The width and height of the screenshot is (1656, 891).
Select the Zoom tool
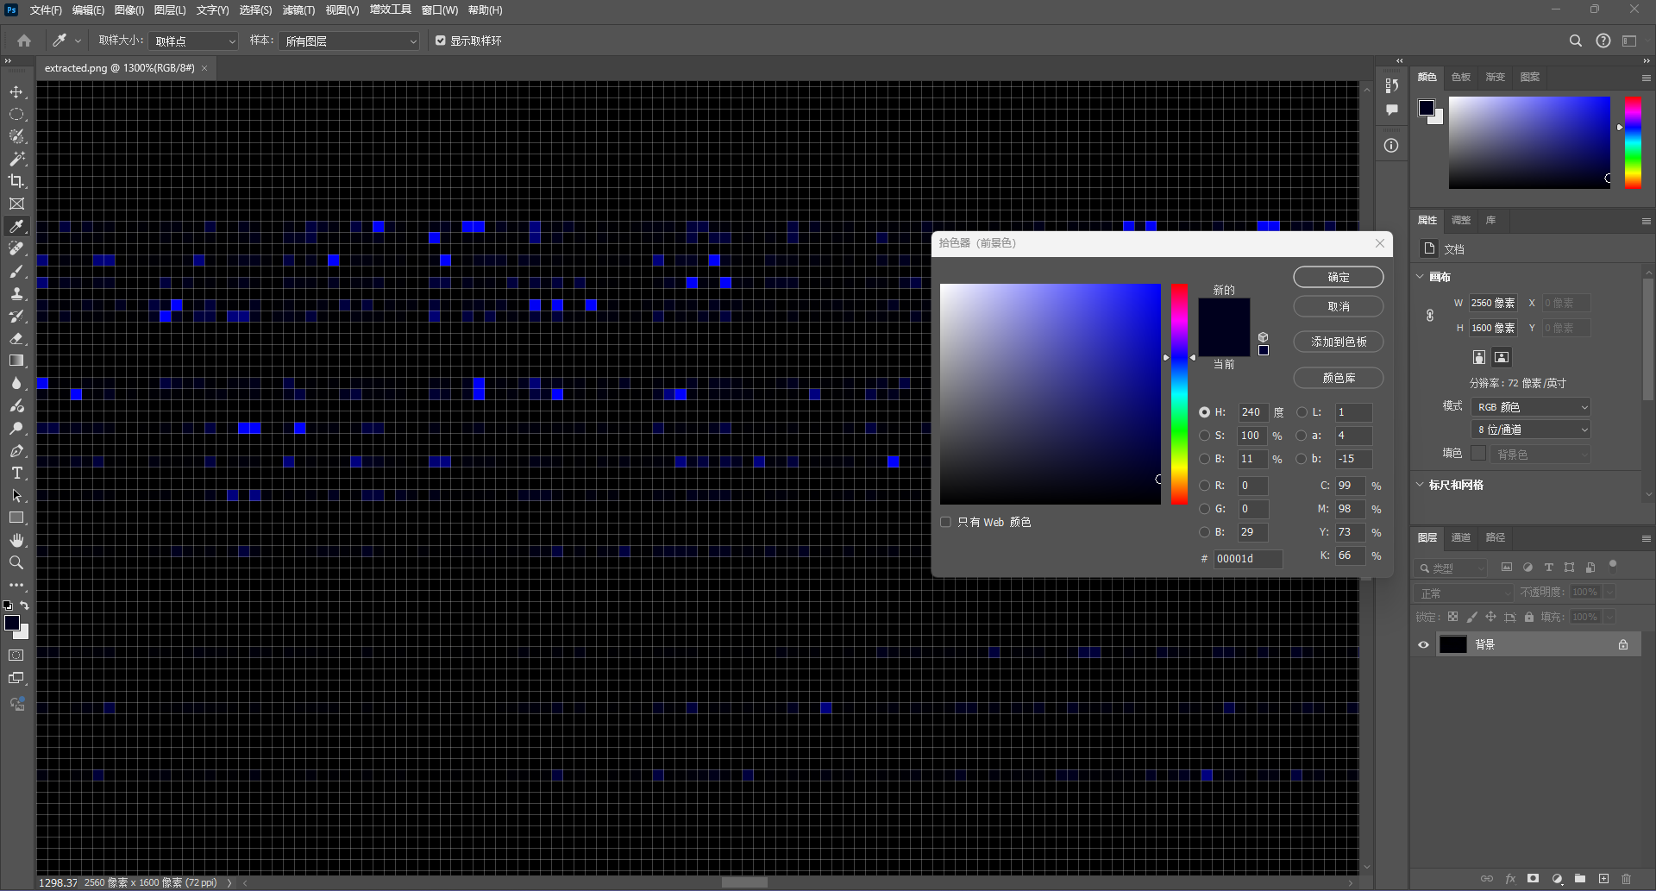tap(16, 562)
